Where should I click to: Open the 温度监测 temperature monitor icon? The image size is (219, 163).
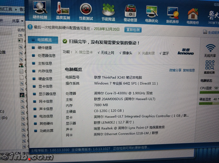(x=63, y=11)
